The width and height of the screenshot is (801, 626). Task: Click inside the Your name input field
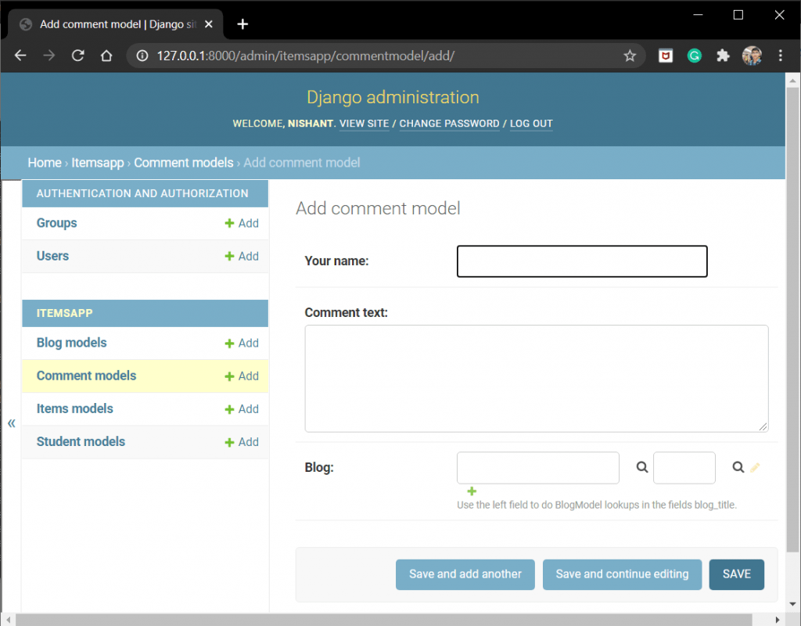582,261
